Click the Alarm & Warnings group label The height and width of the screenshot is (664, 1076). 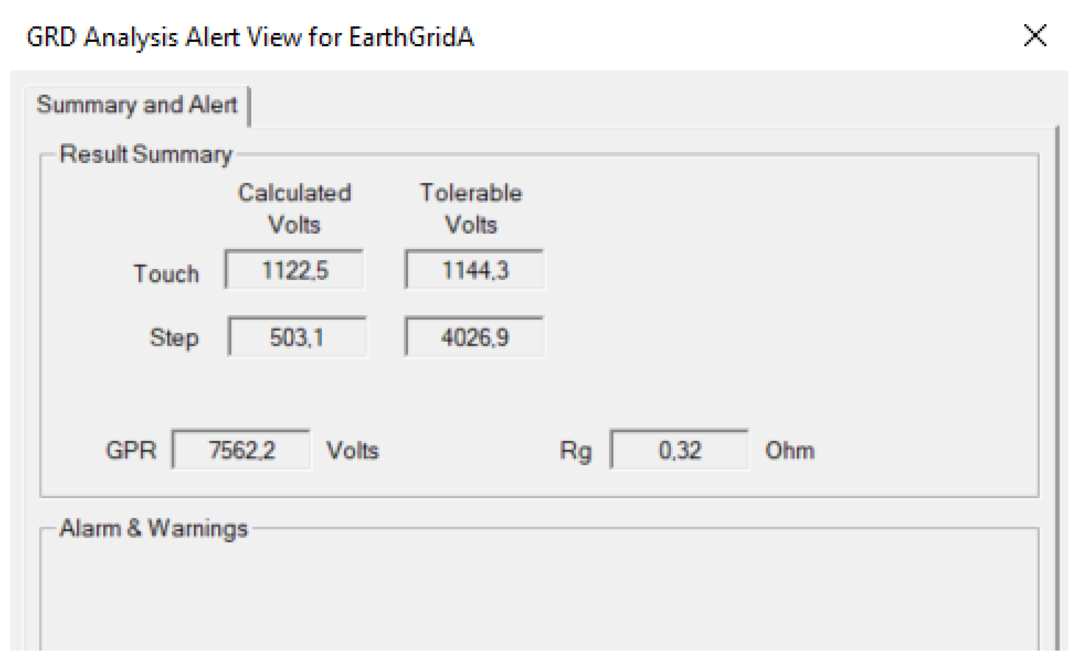point(153,528)
